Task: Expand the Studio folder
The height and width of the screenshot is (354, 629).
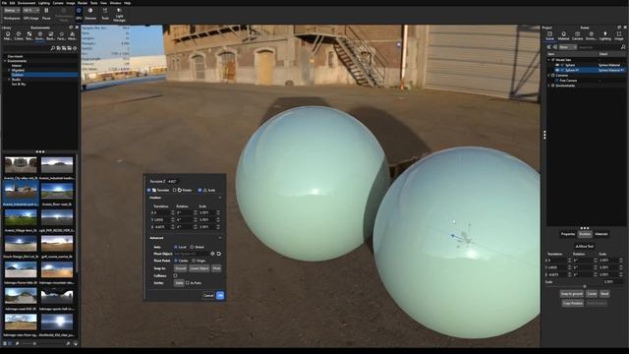Action: (9, 80)
